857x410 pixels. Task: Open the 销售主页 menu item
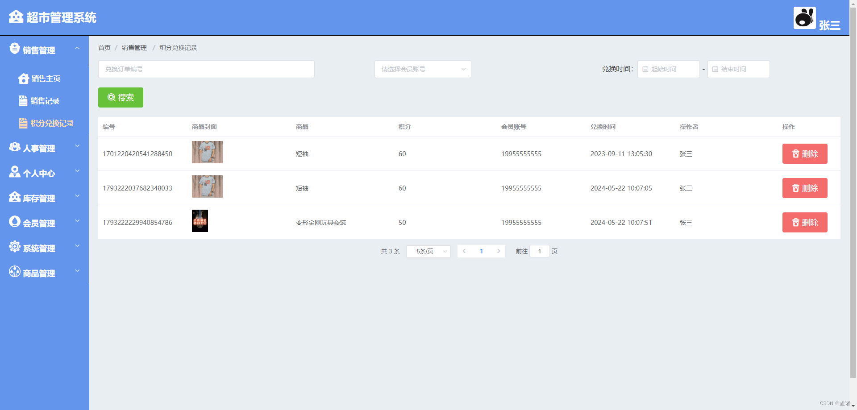(45, 79)
